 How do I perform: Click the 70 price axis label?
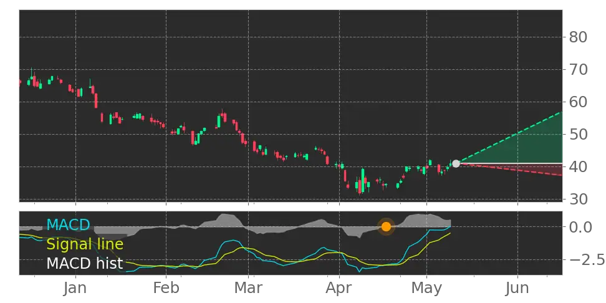[x=578, y=70]
